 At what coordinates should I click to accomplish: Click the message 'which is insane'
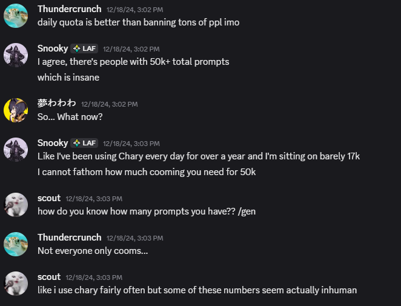point(68,78)
